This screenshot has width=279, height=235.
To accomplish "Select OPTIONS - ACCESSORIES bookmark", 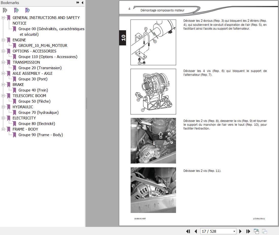I will click(x=34, y=51).
